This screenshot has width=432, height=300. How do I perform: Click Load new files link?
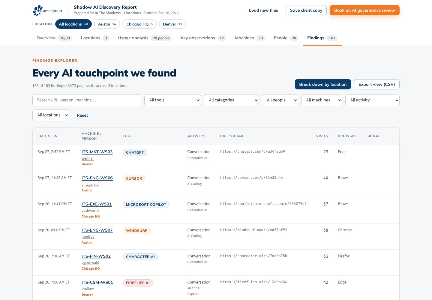263,10
